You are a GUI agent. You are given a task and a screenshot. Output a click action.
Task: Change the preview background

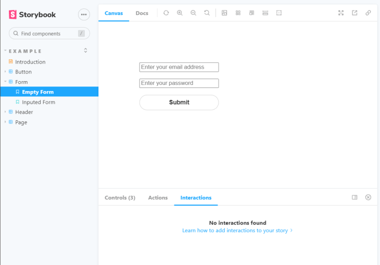[224, 13]
